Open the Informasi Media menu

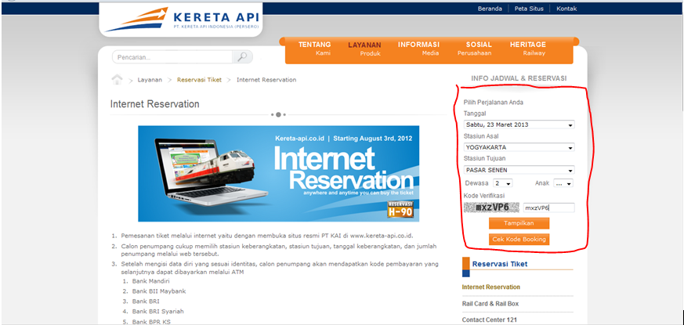pyautogui.click(x=418, y=49)
